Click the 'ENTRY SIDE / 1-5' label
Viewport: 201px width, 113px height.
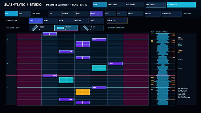click(x=11, y=21)
